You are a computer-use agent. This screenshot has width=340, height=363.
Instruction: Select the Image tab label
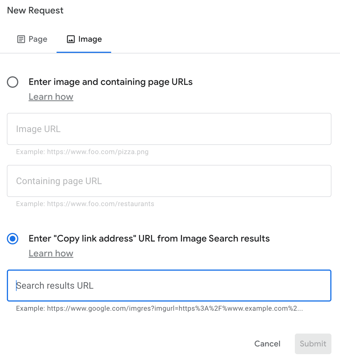click(90, 39)
